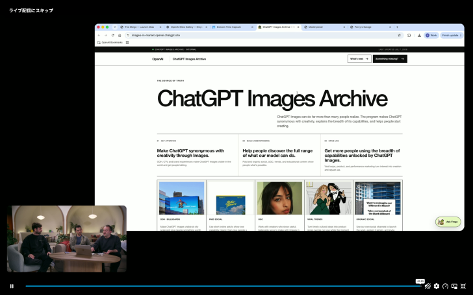
Task: Click the 'ChatGPT Images Archive' main heading
Action: pyautogui.click(x=272, y=99)
